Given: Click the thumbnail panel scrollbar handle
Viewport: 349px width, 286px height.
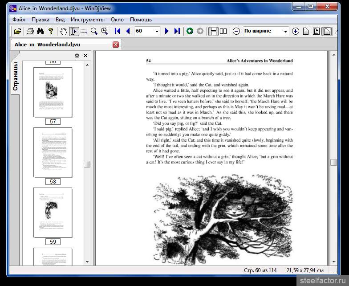Looking at the screenshot, I should (x=87, y=164).
